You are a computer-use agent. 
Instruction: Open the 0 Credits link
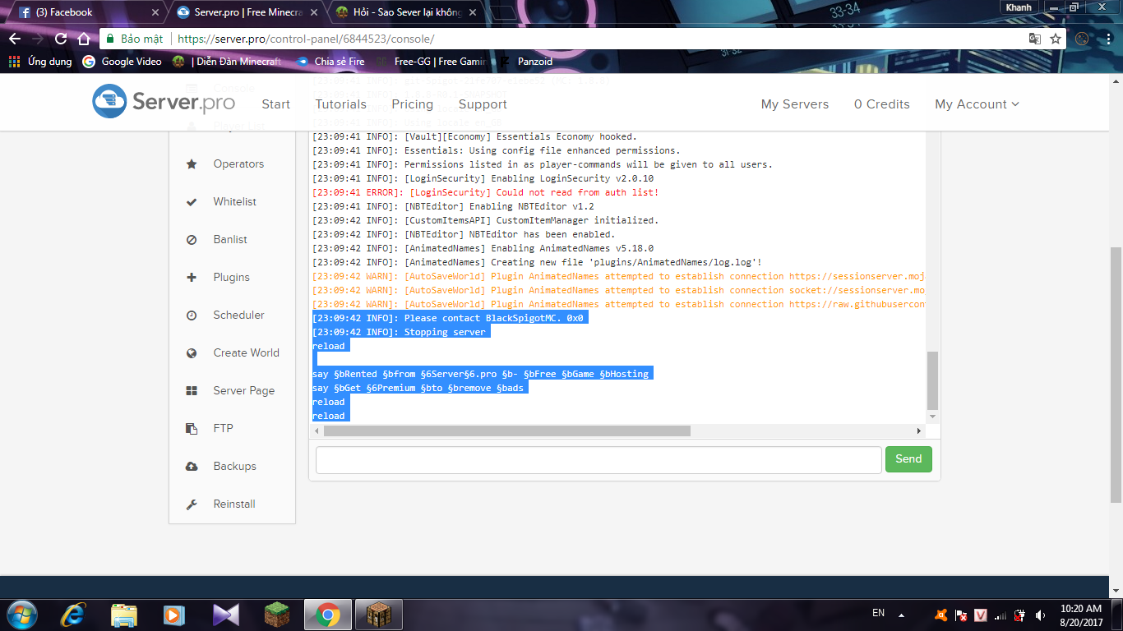coord(882,104)
